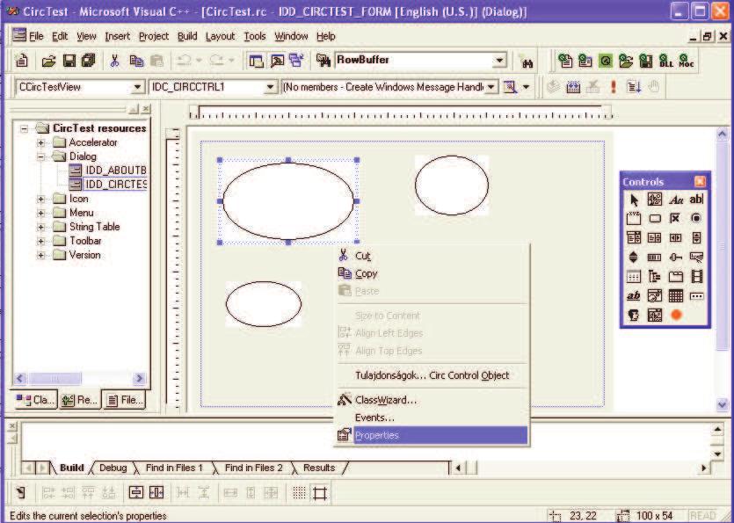The width and height of the screenshot is (734, 523).
Task: Click the Copy icon in the toolbar
Action: pos(136,61)
